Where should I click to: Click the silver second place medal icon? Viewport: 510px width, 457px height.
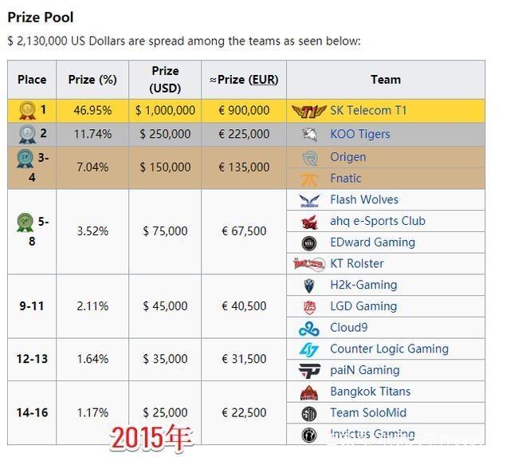[x=27, y=134]
